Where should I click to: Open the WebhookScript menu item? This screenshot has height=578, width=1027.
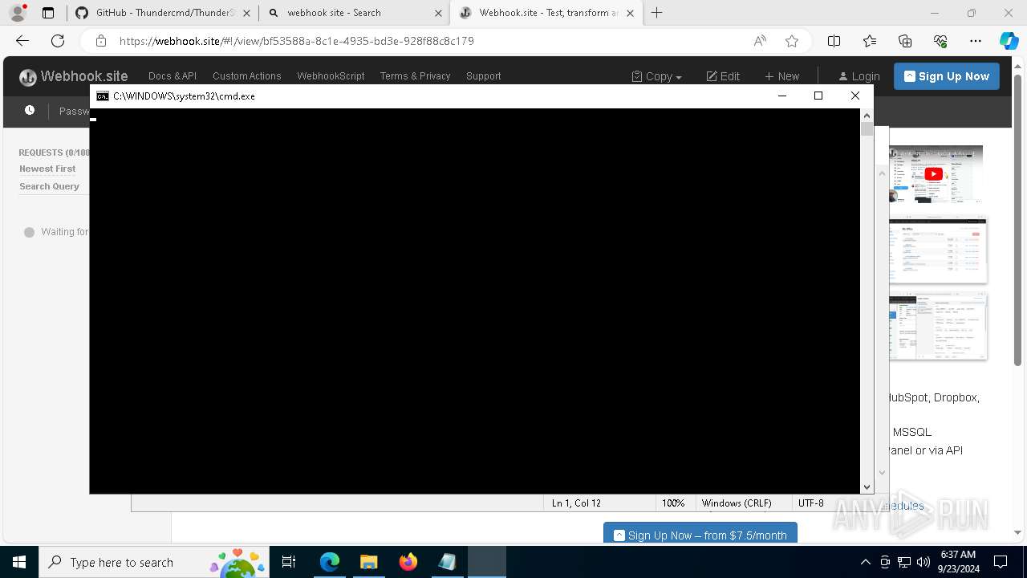pos(331,76)
